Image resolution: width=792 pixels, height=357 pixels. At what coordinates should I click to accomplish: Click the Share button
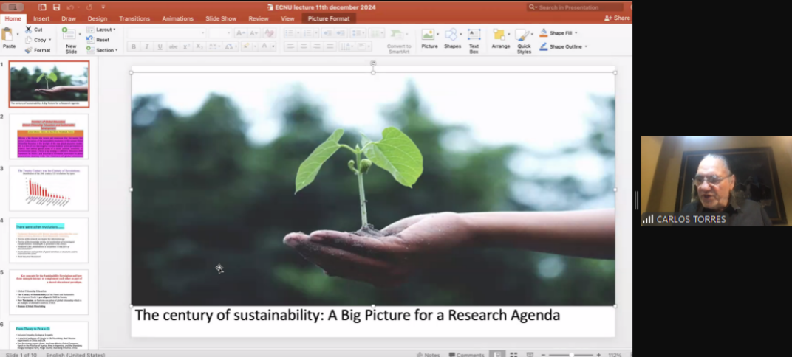pyautogui.click(x=617, y=18)
